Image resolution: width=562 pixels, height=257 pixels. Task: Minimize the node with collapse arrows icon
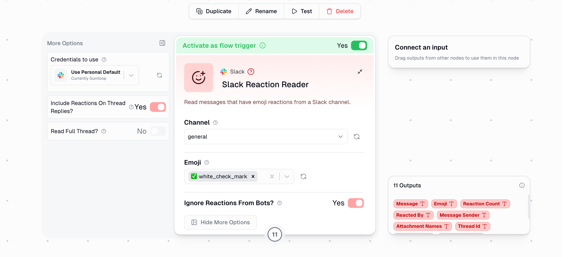coord(360,71)
